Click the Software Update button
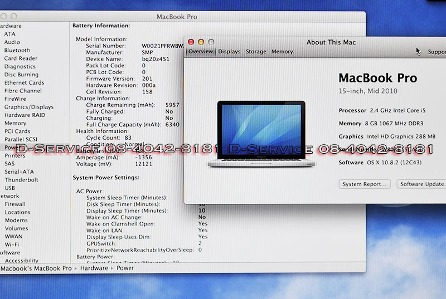 [421, 184]
